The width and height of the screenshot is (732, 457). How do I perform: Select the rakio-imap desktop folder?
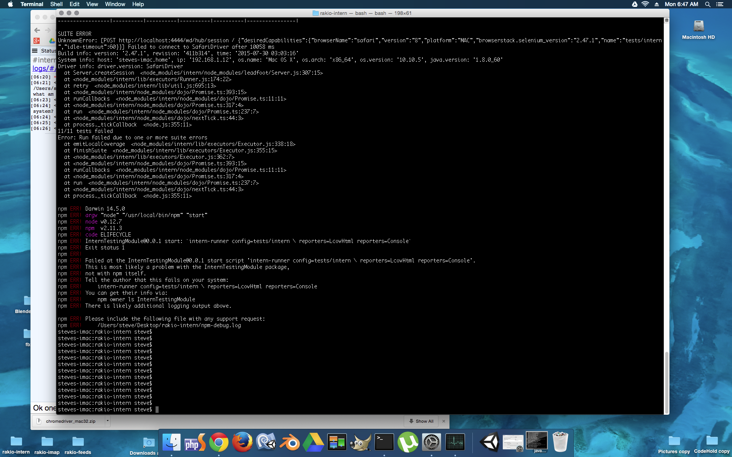click(47, 445)
